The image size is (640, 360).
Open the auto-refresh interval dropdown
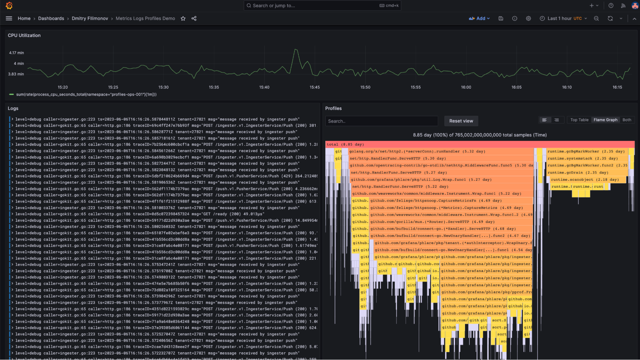point(620,18)
